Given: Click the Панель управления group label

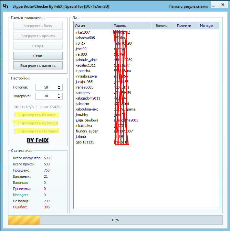Looking at the screenshot, I should point(28,17).
